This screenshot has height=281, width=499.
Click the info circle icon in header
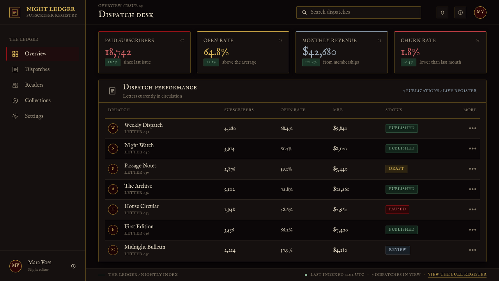460,12
